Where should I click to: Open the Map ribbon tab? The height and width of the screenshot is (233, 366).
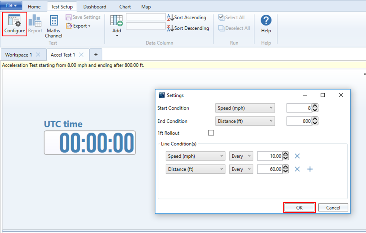pos(146,7)
